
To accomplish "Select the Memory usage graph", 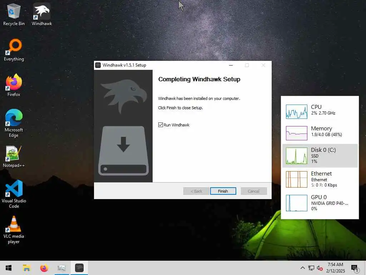I will [x=297, y=133].
